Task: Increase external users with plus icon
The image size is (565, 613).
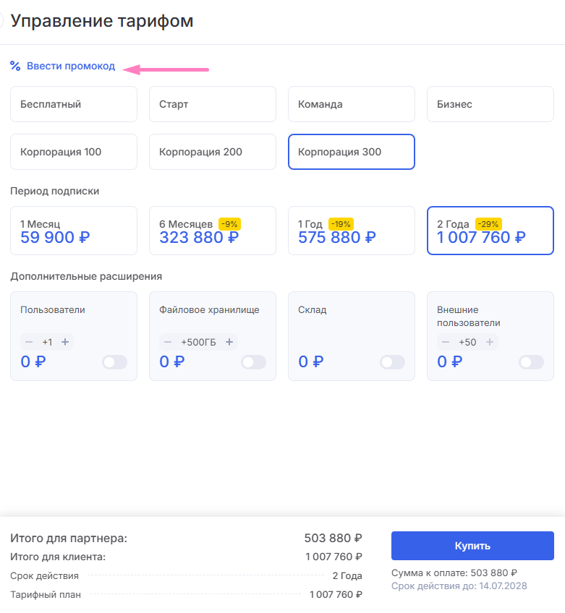Action: coord(490,342)
